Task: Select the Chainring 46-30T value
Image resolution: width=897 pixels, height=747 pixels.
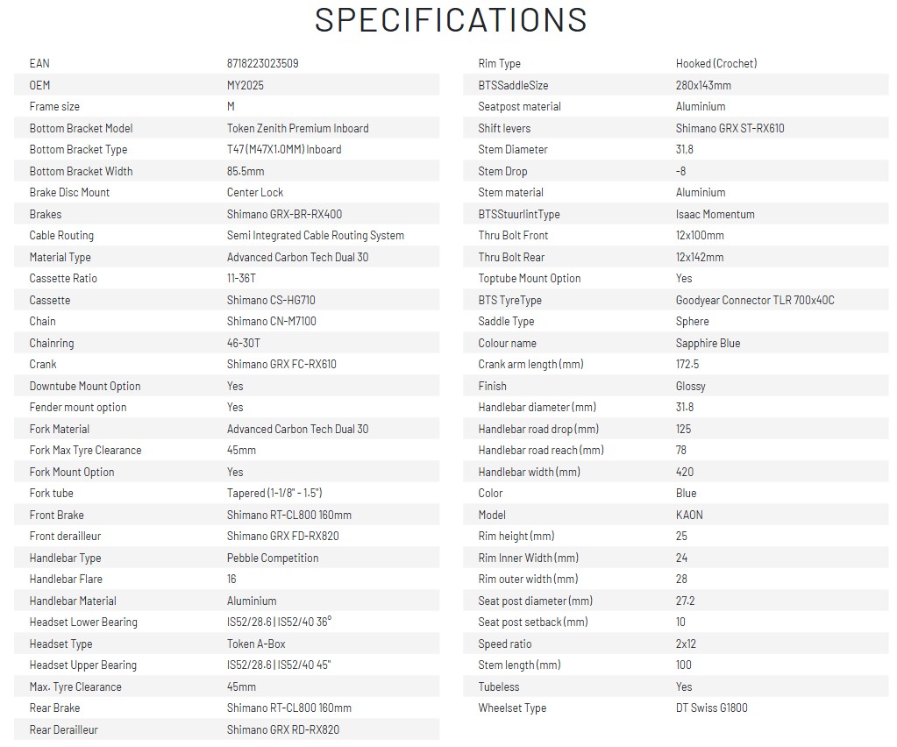Action: pos(244,343)
